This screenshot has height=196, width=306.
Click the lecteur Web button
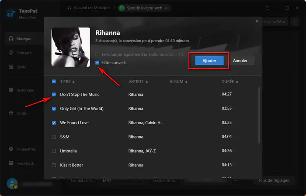point(274,22)
